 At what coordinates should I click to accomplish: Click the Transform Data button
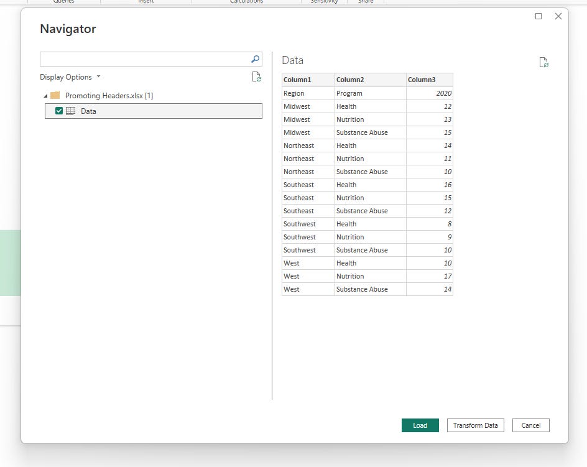pyautogui.click(x=475, y=425)
